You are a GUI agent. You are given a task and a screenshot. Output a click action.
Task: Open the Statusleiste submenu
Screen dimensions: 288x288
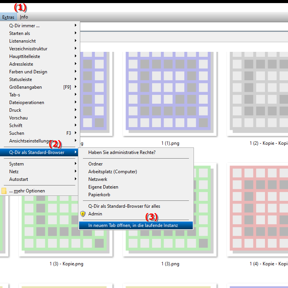point(40,79)
